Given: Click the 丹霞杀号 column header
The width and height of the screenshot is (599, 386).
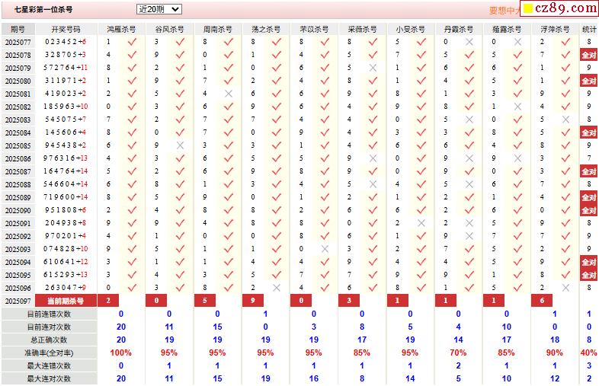Looking at the screenshot, I should [459, 30].
